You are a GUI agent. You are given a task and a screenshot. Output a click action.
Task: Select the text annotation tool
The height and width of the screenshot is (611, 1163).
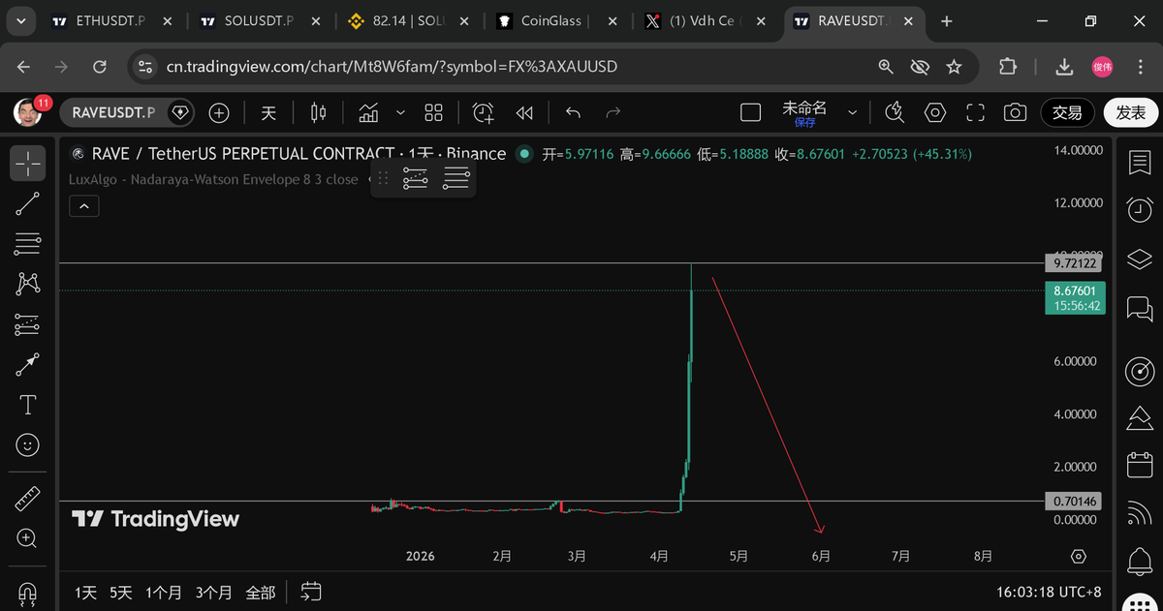pyautogui.click(x=28, y=405)
